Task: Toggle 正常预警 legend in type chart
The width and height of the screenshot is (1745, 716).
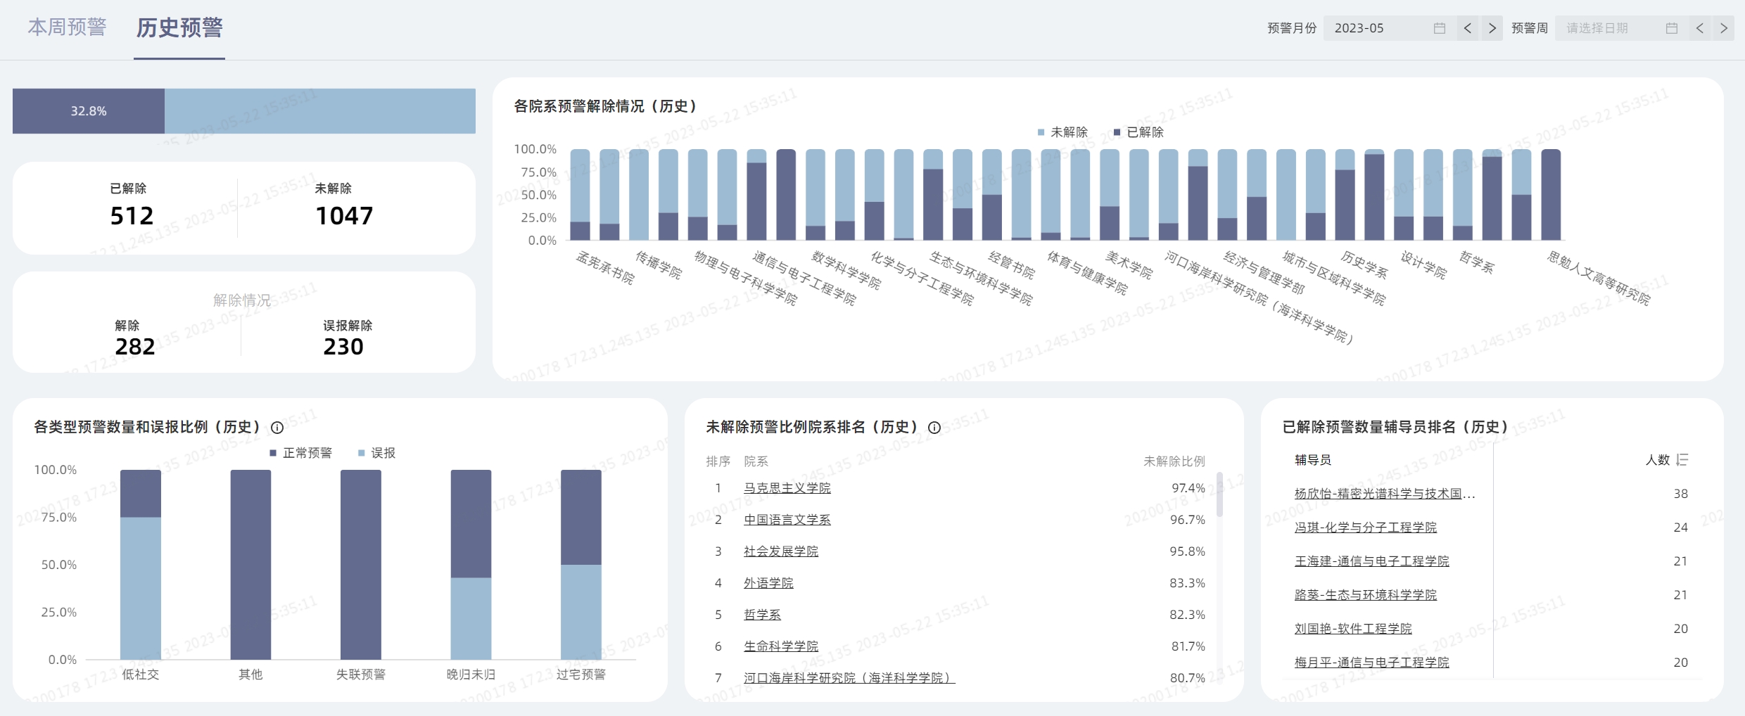Action: pyautogui.click(x=300, y=453)
